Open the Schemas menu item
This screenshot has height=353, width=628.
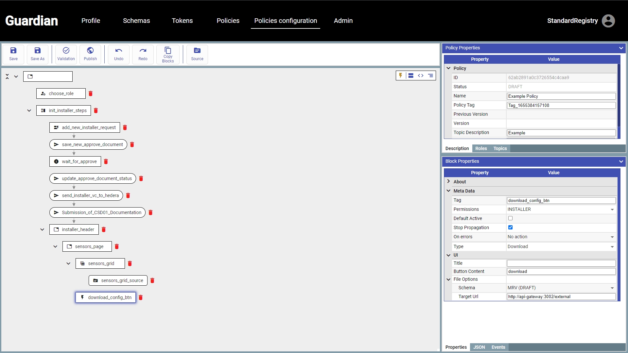(136, 21)
